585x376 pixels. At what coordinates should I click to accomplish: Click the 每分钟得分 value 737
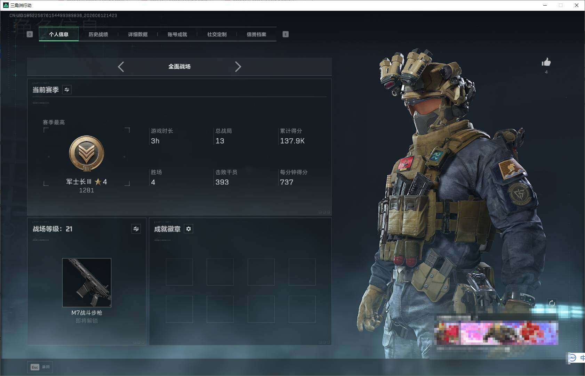click(x=287, y=182)
